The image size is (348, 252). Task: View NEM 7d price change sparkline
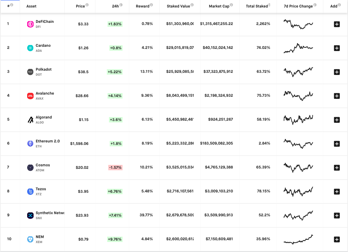[x=298, y=239]
